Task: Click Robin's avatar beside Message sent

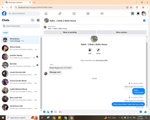Action: (46, 73)
